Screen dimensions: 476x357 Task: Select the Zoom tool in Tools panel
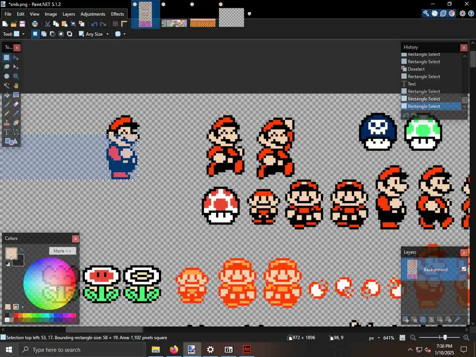[16, 76]
